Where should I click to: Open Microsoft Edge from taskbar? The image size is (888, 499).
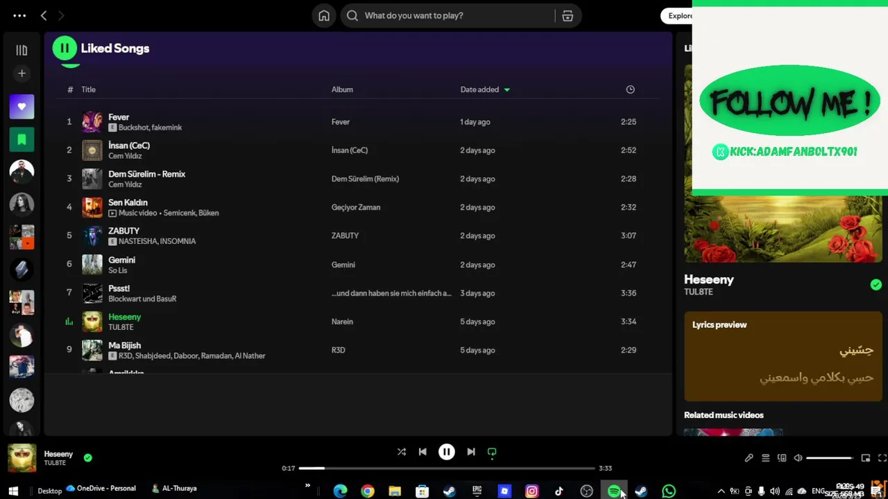pyautogui.click(x=340, y=491)
